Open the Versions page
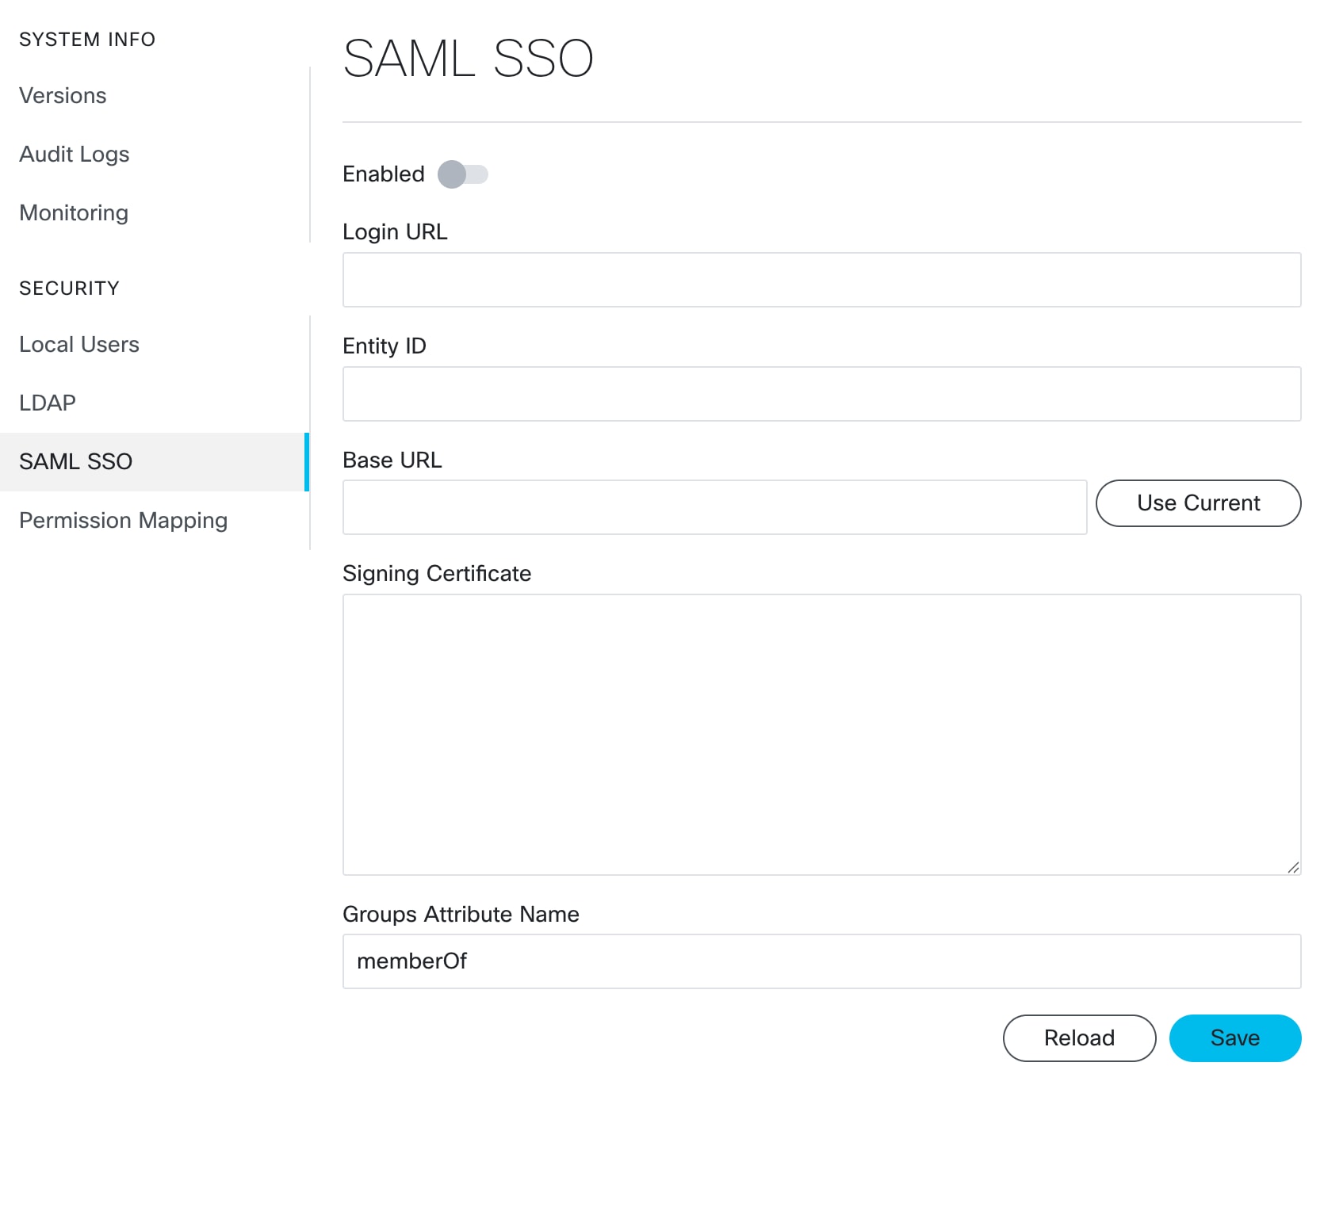This screenshot has height=1219, width=1324. coord(63,96)
